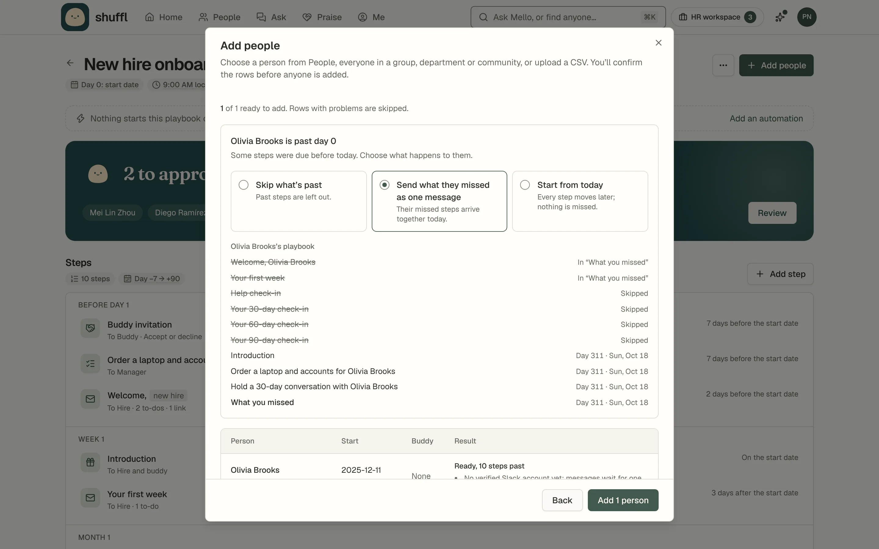
Task: Click the Olivia Brooks name in the table
Action: tap(255, 470)
